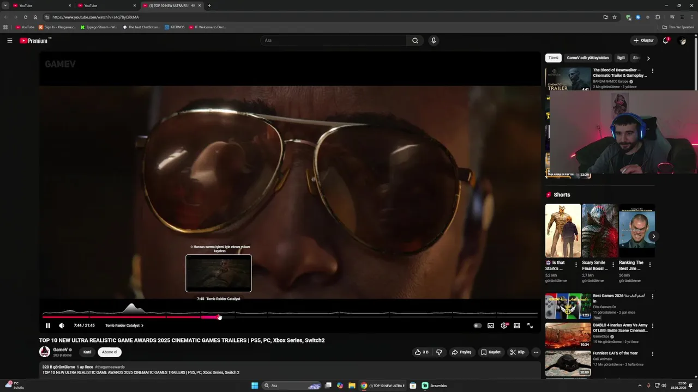Go to the browser home page

point(35,17)
